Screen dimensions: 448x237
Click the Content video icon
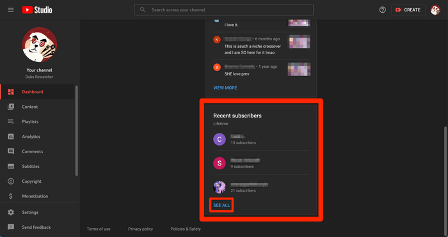click(11, 107)
